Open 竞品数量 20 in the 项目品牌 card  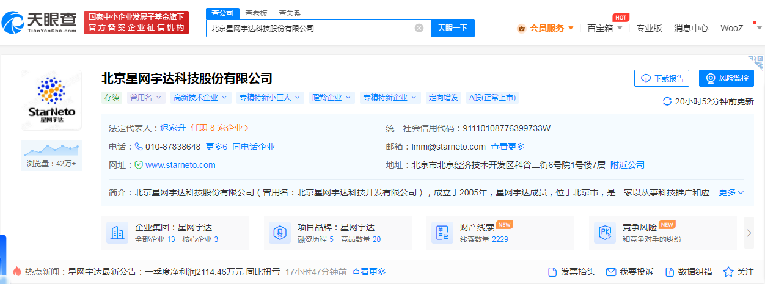pyautogui.click(x=361, y=239)
